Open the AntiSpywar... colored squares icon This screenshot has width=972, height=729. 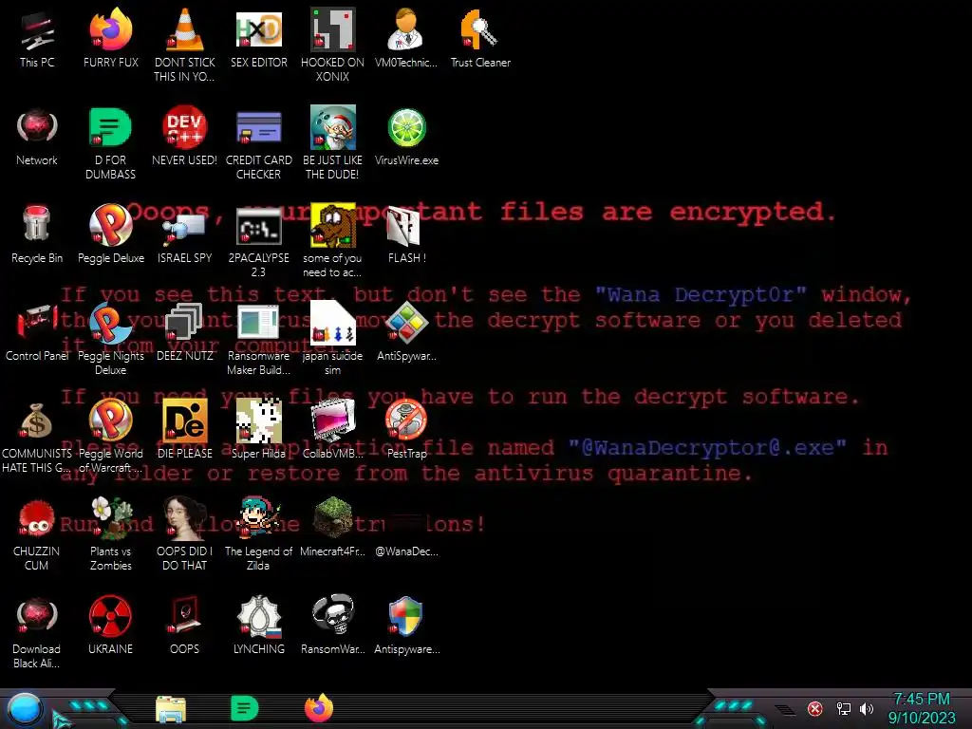point(406,323)
